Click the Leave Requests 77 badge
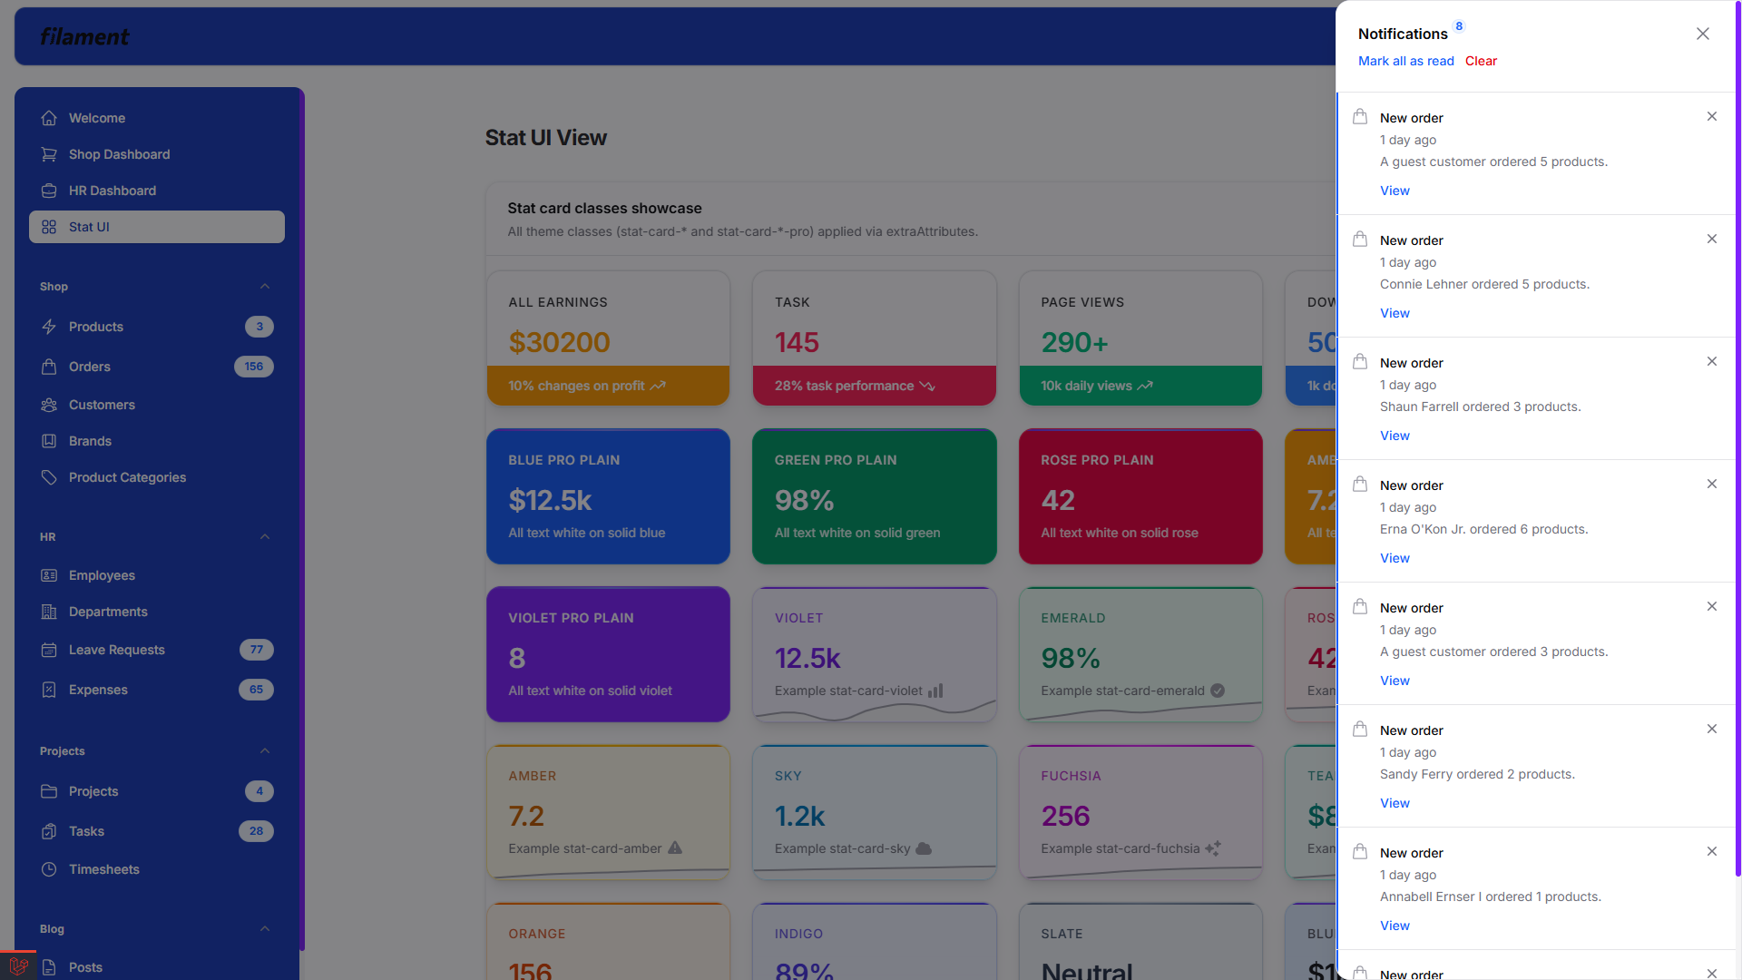This screenshot has width=1742, height=980. [x=257, y=650]
